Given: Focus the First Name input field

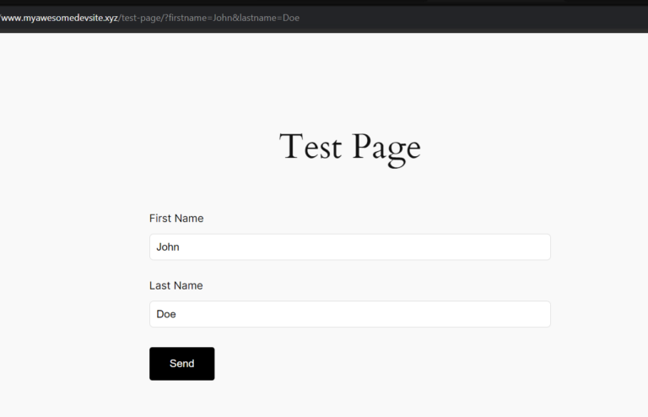Looking at the screenshot, I should point(349,247).
